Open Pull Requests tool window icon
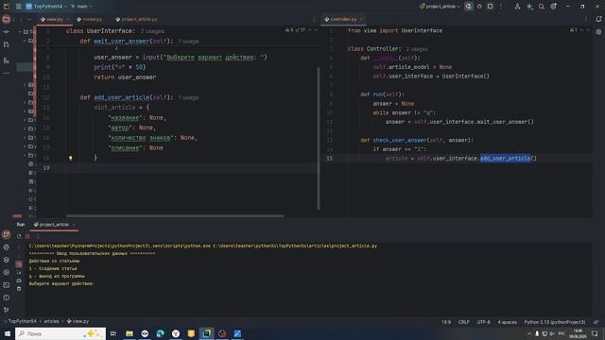Screen dimensions: 605x340 point(7,44)
